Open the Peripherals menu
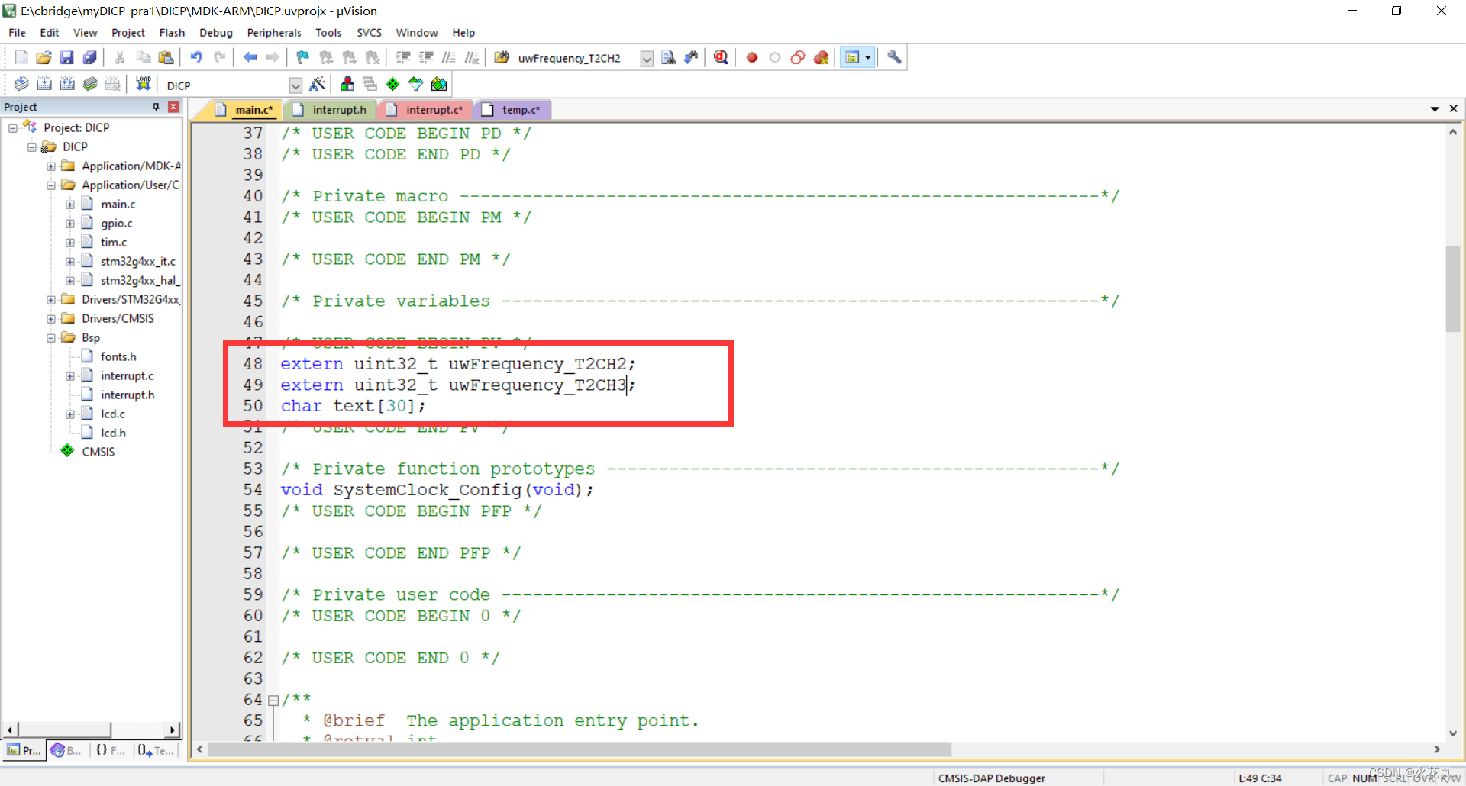Image resolution: width=1466 pixels, height=786 pixels. (x=273, y=32)
